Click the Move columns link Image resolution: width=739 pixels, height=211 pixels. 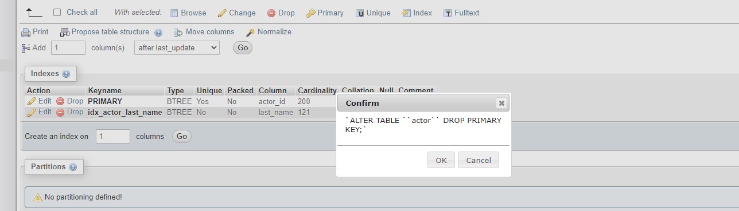click(204, 32)
